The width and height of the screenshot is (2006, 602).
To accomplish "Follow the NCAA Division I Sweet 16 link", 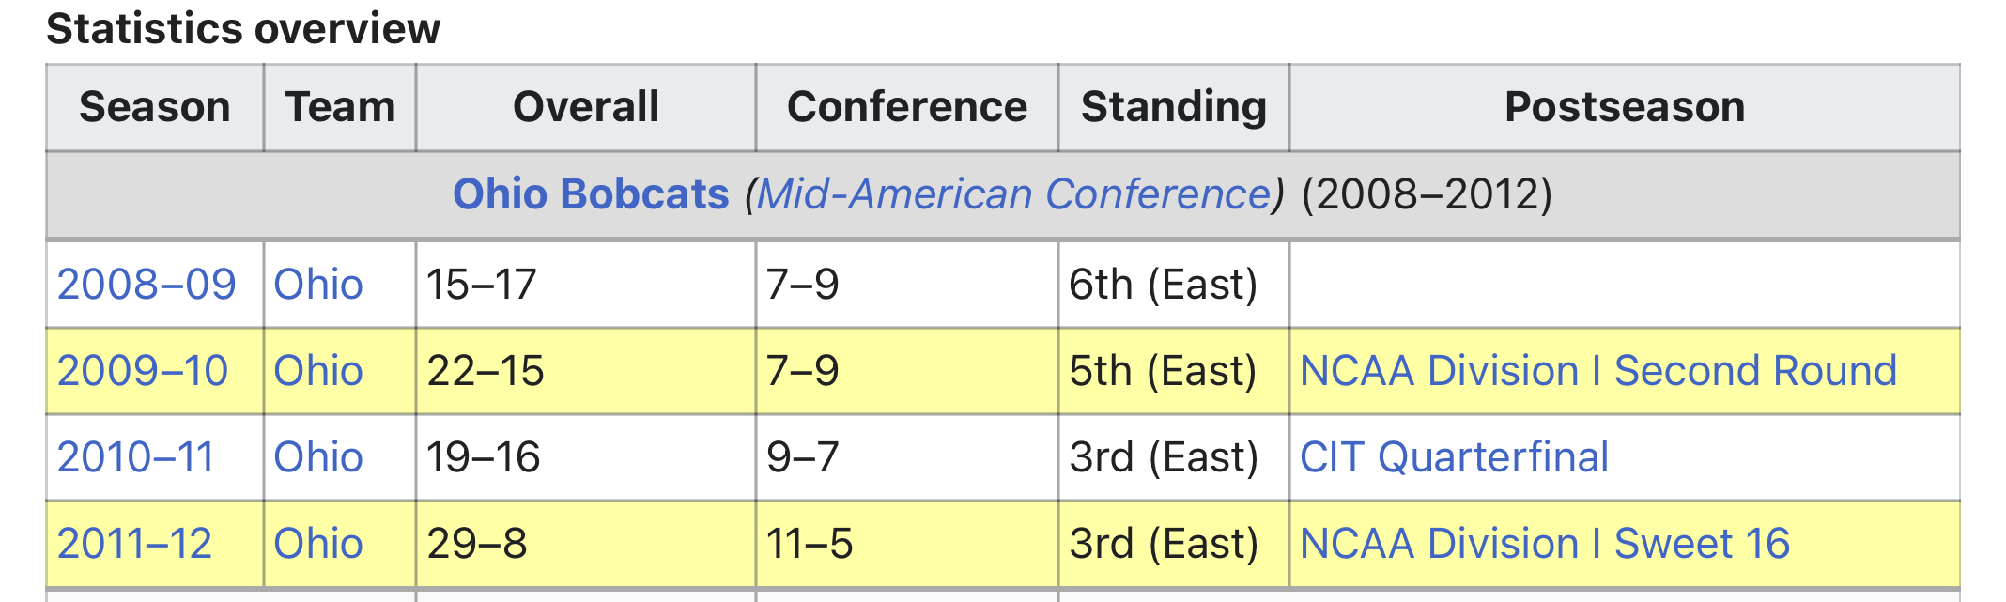I will click(1545, 544).
